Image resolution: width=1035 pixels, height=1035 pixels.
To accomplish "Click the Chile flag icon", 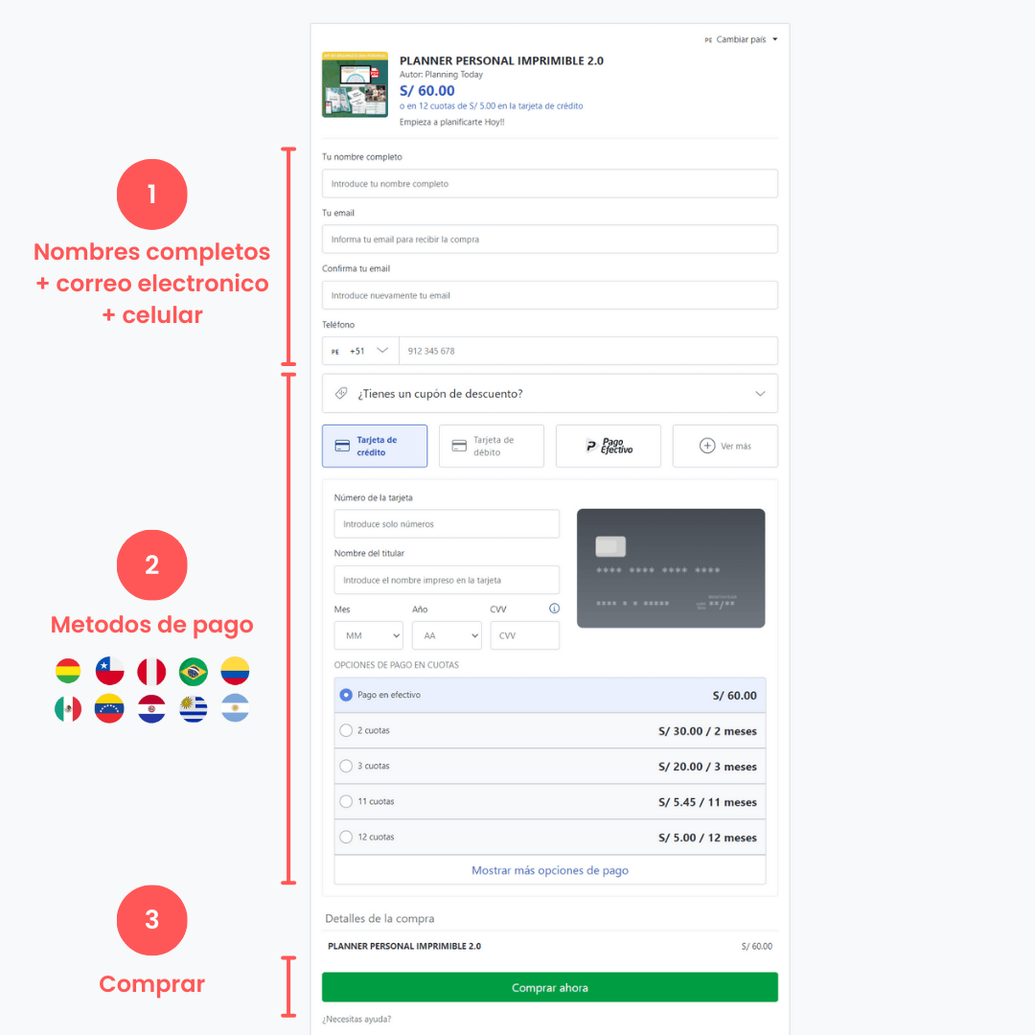I will pyautogui.click(x=109, y=672).
